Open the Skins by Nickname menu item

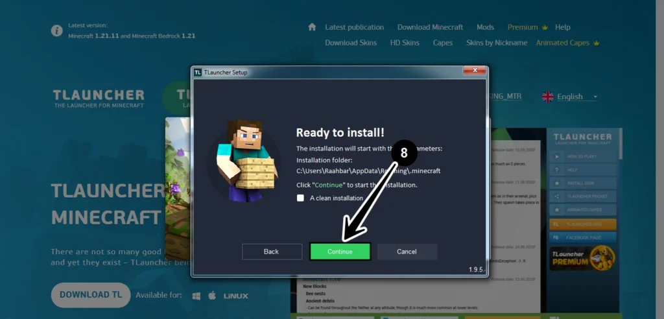[497, 43]
